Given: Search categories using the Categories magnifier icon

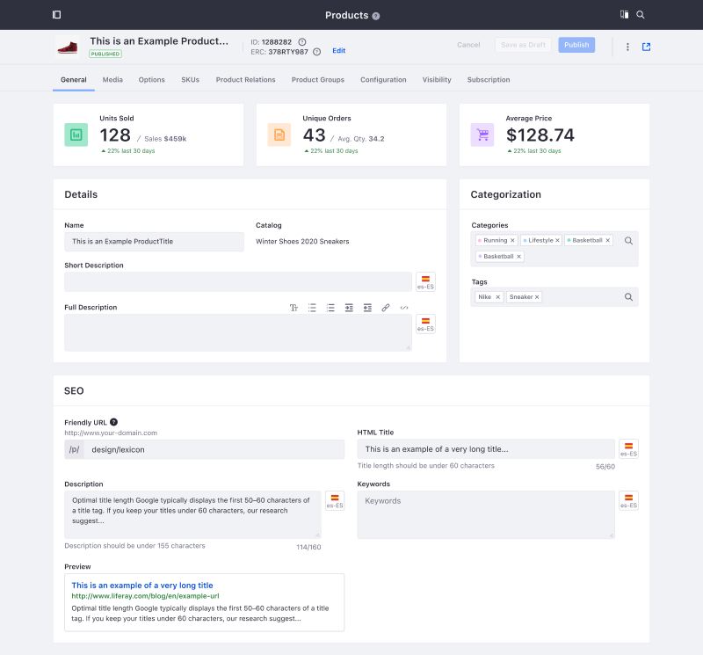Looking at the screenshot, I should tap(628, 240).
